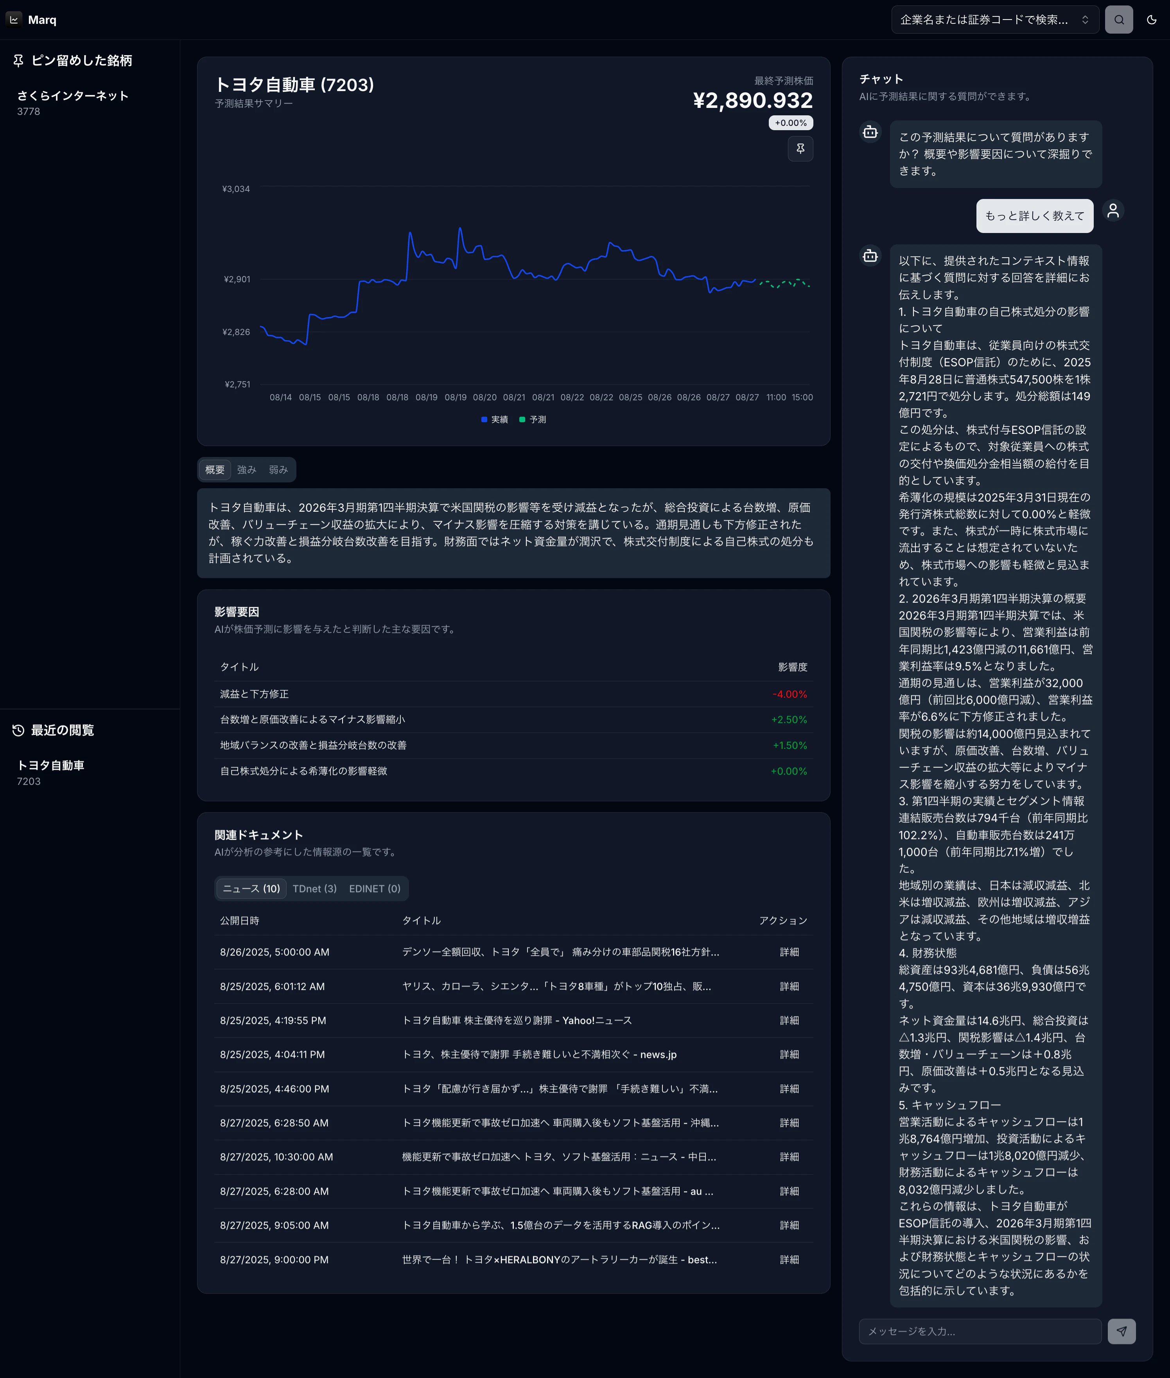This screenshot has height=1378, width=1170.
Task: Open 詳細 for Yahoo!ニュース 株主優待 article
Action: 789,1021
